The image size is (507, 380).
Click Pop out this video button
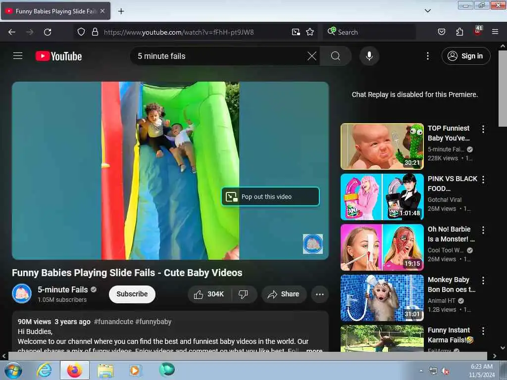[x=270, y=196]
